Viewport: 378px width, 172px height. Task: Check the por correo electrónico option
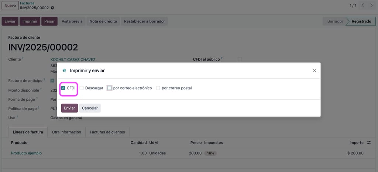pyautogui.click(x=109, y=88)
